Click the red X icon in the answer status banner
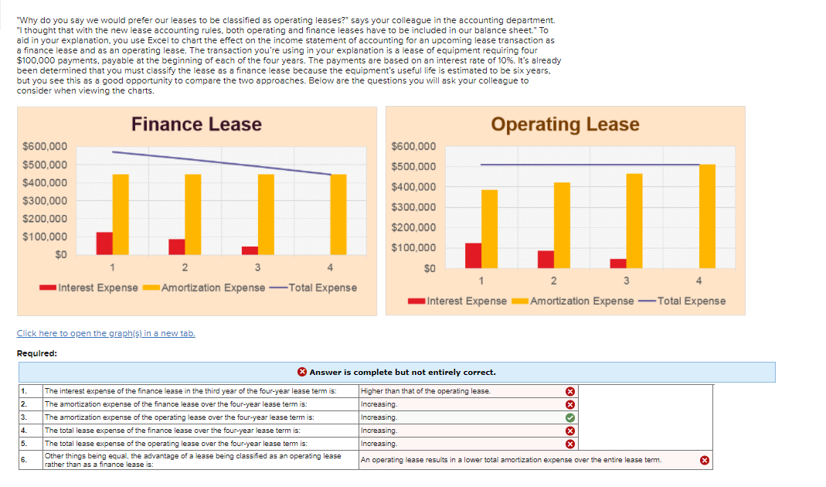 pos(302,372)
